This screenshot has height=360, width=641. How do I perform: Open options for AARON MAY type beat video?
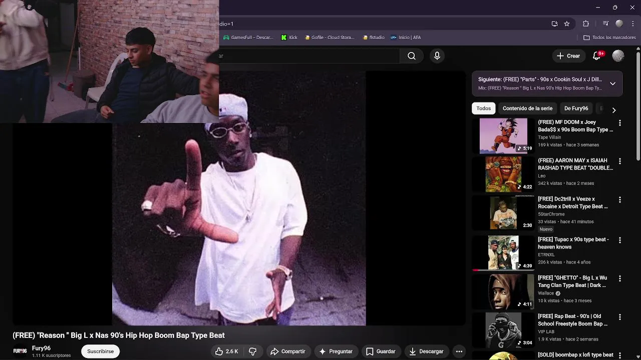click(x=620, y=161)
